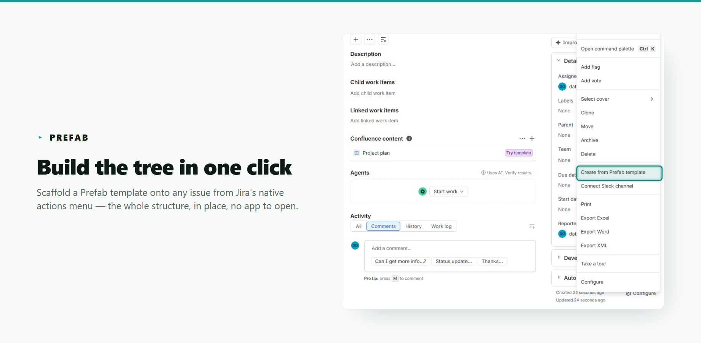The width and height of the screenshot is (701, 343).
Task: Click Add child work item
Action: pyautogui.click(x=373, y=93)
